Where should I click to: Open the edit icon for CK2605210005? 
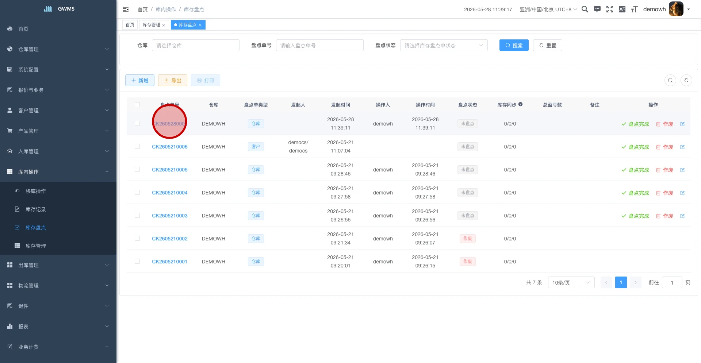(x=682, y=170)
